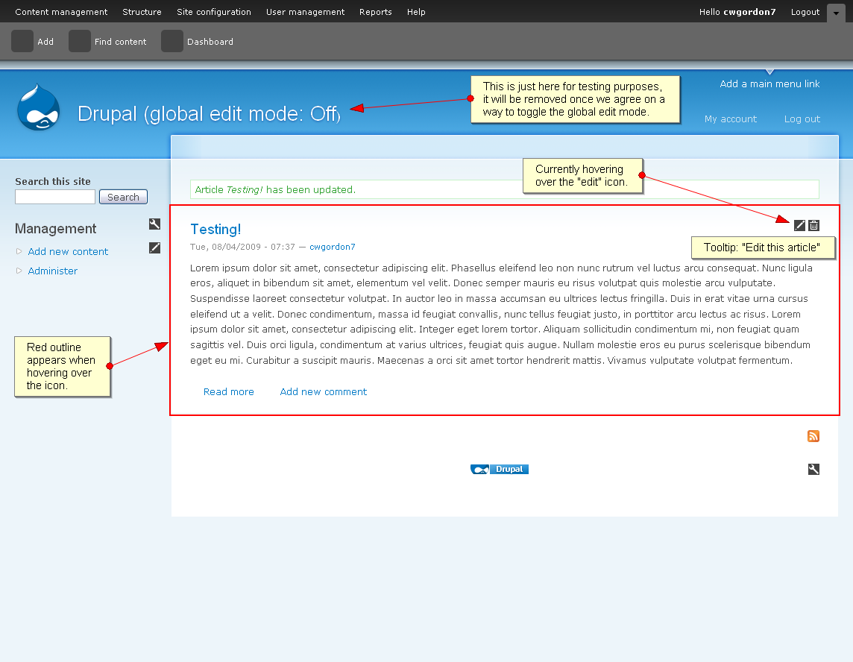Click the Add new content sidebar link
The width and height of the screenshot is (853, 662).
click(68, 251)
